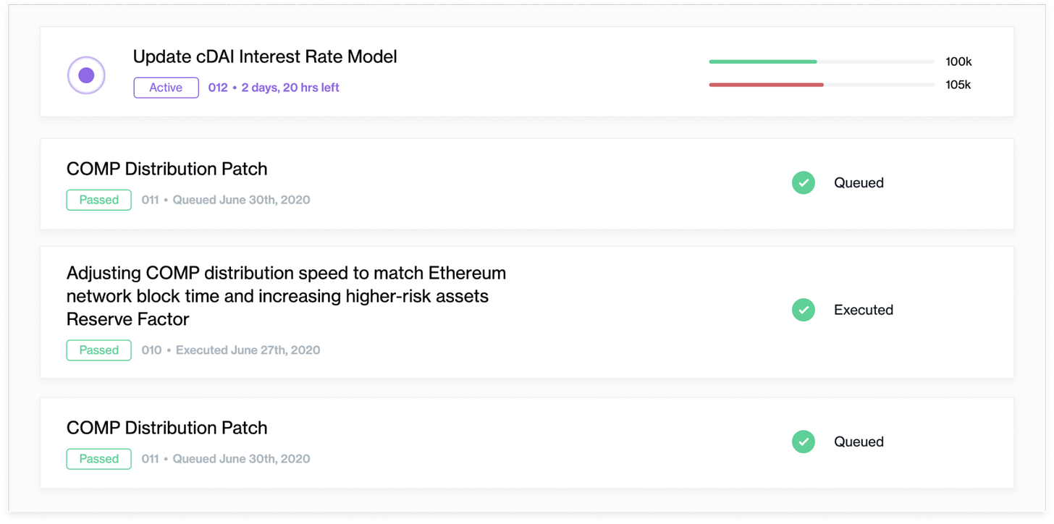Click the Passed badge of the last 011 proposal
1054x524 pixels.
click(98, 459)
